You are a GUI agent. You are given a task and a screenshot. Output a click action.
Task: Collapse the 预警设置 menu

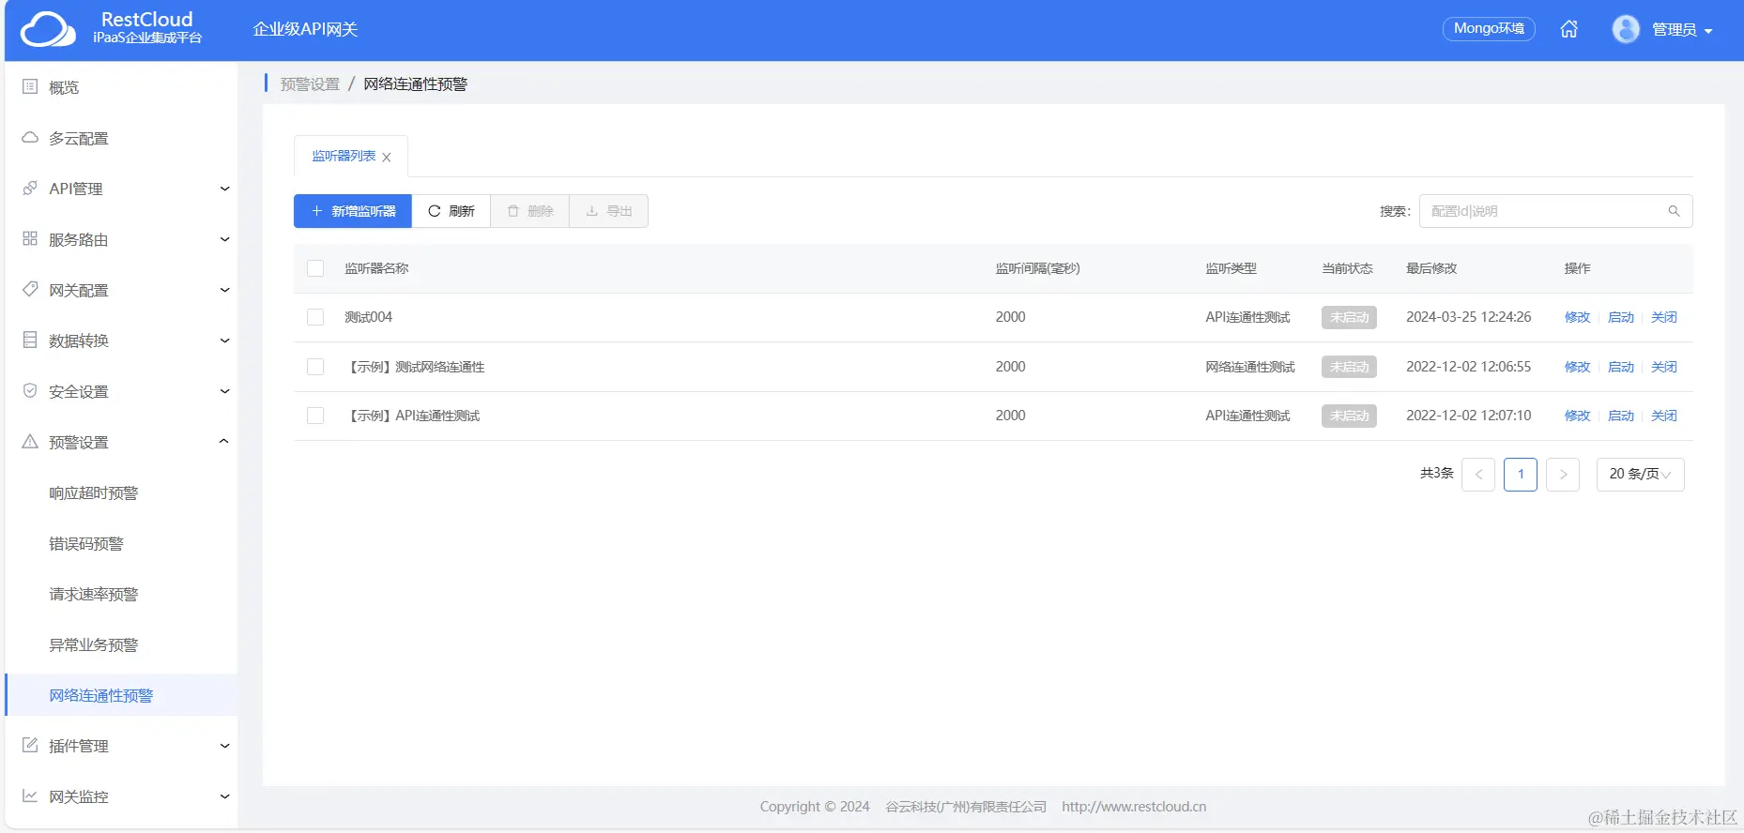[x=224, y=442]
